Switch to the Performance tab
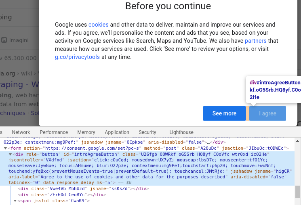Viewport: 301px width, 205px height. pyautogui.click(x=54, y=132)
